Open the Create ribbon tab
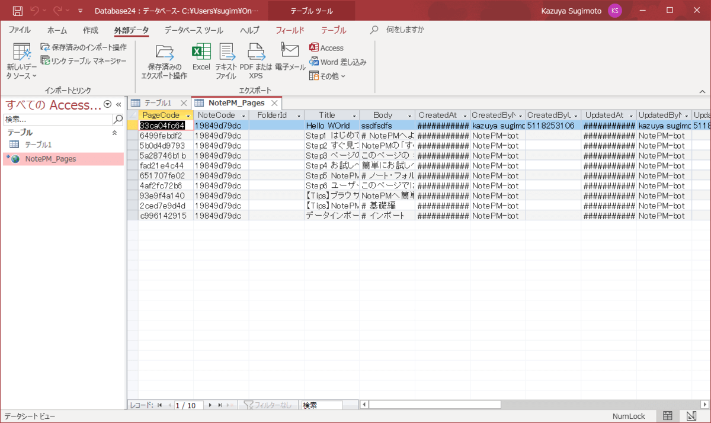Screen dimensions: 711x423 (91, 30)
